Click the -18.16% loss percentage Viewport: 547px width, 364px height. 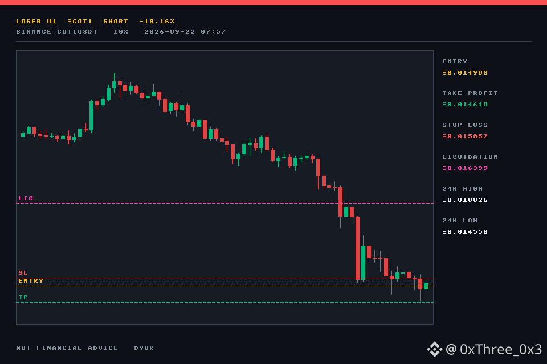pos(157,21)
